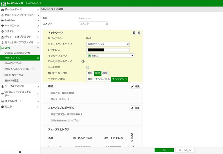Expand the モニタ menu chevron
223x154 pixels.
(x=38, y=107)
